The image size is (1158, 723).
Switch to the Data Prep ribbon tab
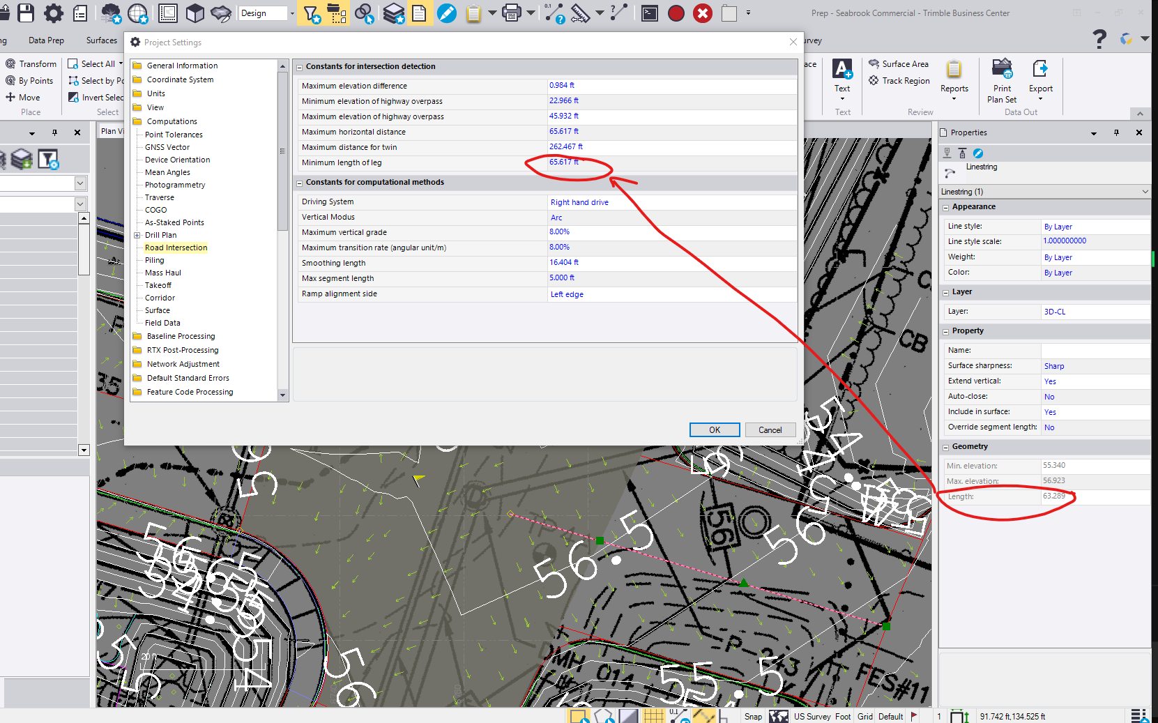(46, 40)
